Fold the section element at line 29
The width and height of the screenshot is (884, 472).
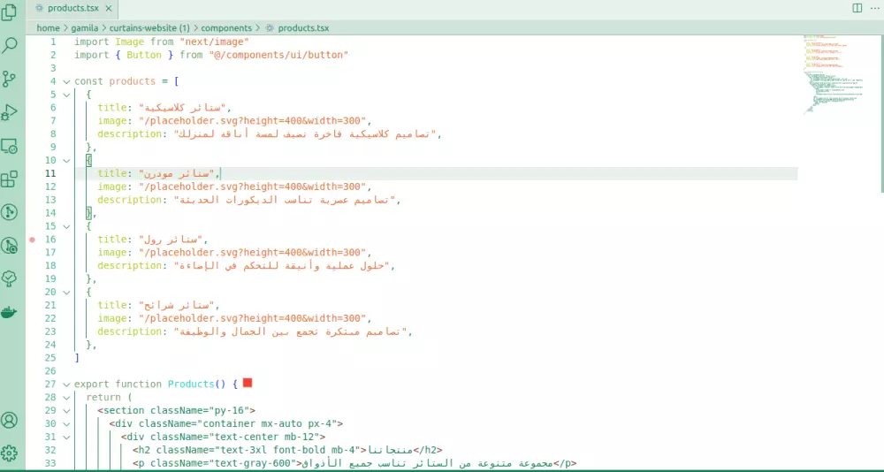pos(66,410)
